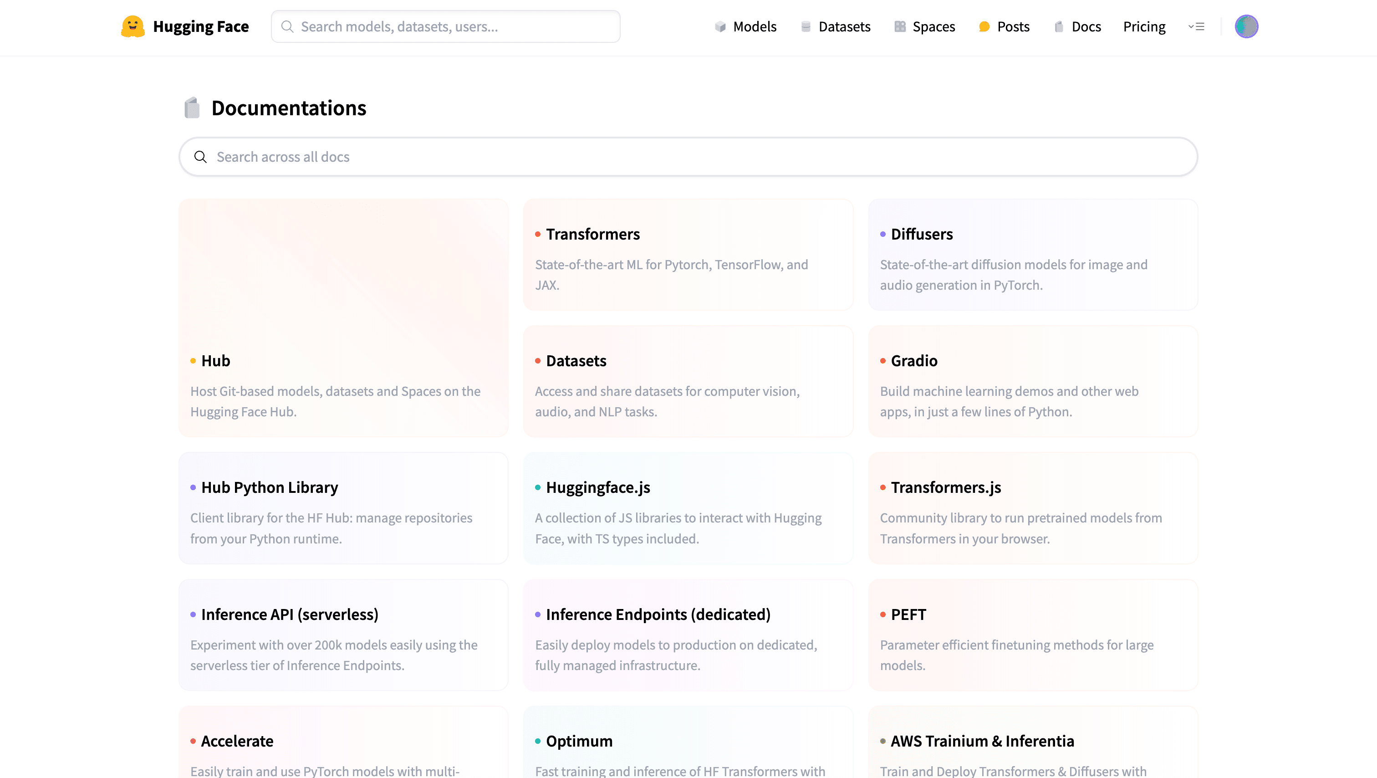Click 'Host Git-based models' description text
The image size is (1377, 778).
[335, 402]
